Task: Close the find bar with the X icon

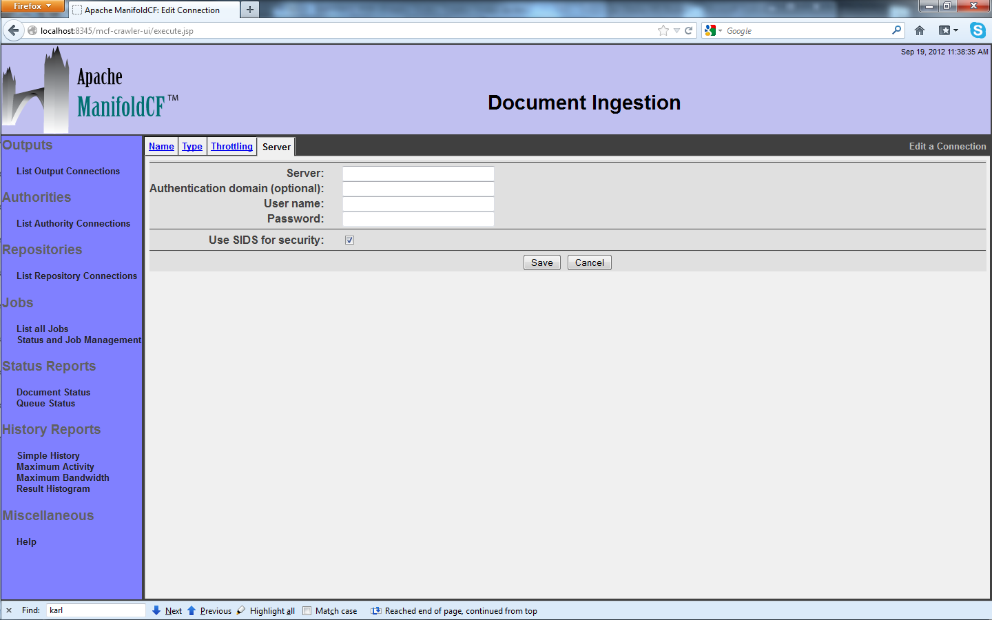Action: click(9, 610)
